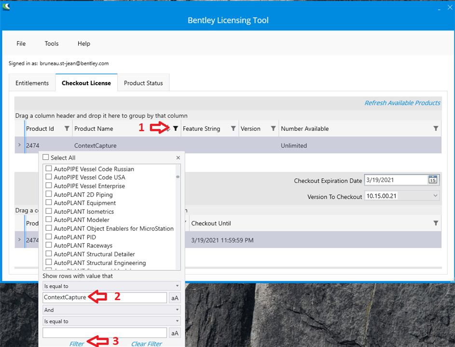Click the Clear Filter link
Viewport: 455px width, 347px height.
click(x=147, y=344)
